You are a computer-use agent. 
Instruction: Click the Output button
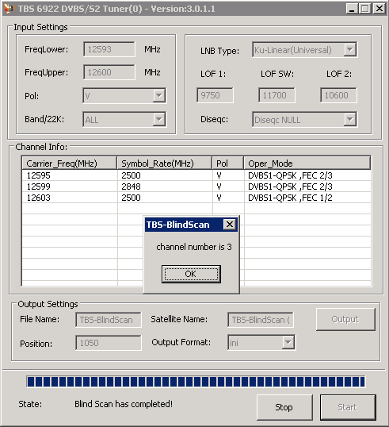(x=345, y=319)
